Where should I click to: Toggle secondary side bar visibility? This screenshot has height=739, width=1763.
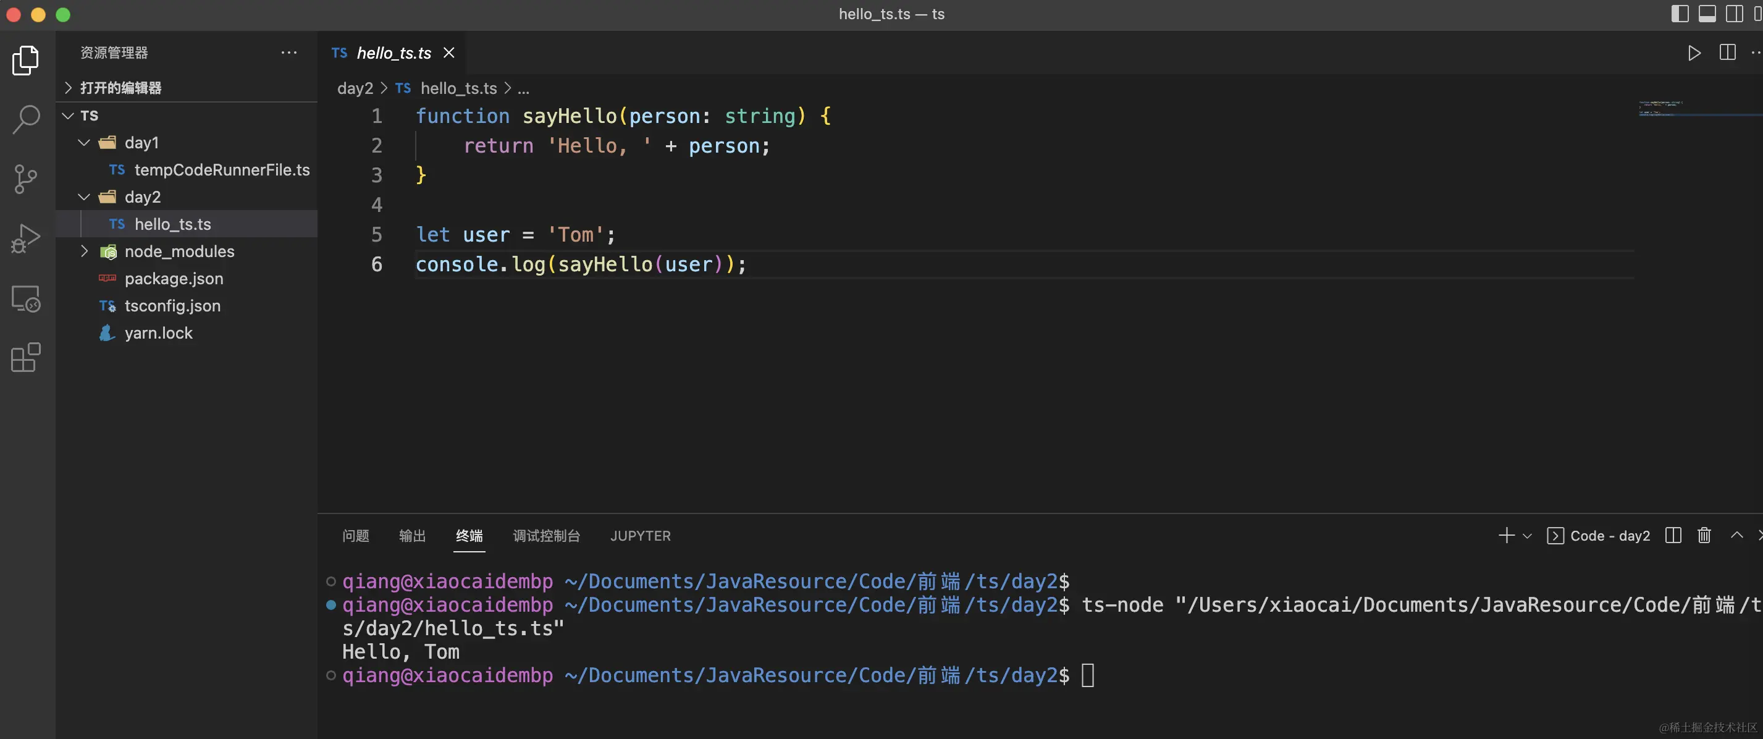pyautogui.click(x=1734, y=14)
